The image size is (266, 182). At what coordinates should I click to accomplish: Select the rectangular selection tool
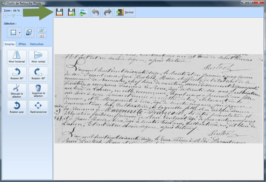[13, 32]
